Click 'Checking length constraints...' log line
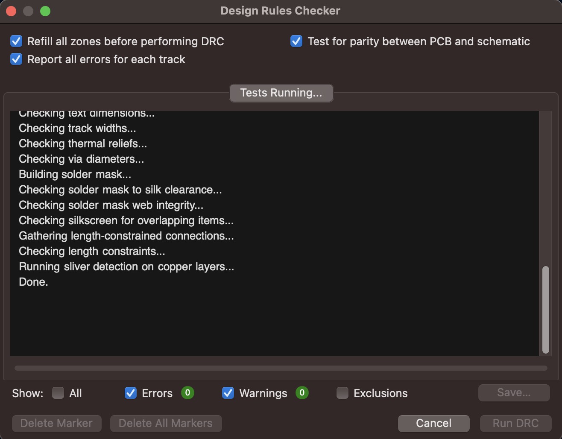 (x=92, y=251)
